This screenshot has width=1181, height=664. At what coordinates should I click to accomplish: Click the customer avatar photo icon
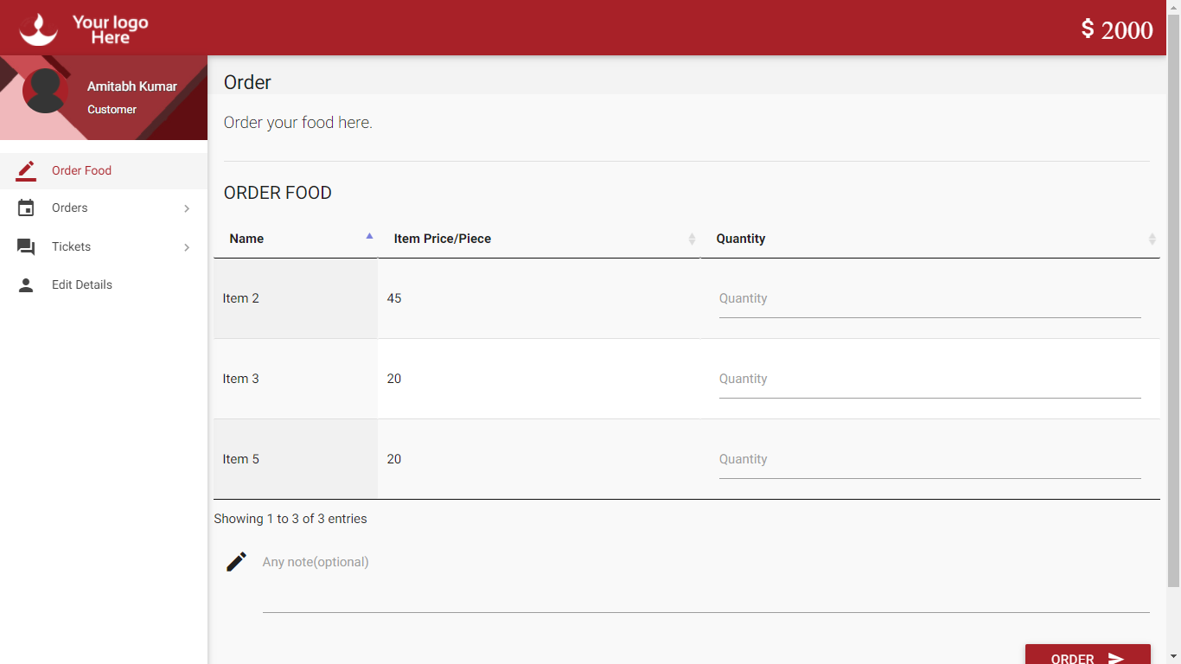[x=45, y=89]
